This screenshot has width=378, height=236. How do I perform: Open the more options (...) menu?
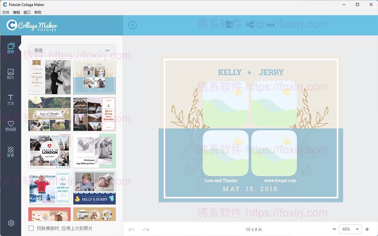271,25
